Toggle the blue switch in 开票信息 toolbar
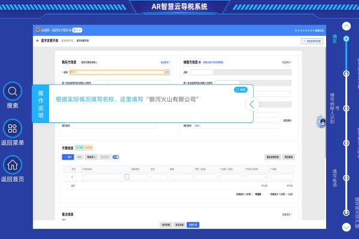Screen dimensions: 359x239 point(115,157)
